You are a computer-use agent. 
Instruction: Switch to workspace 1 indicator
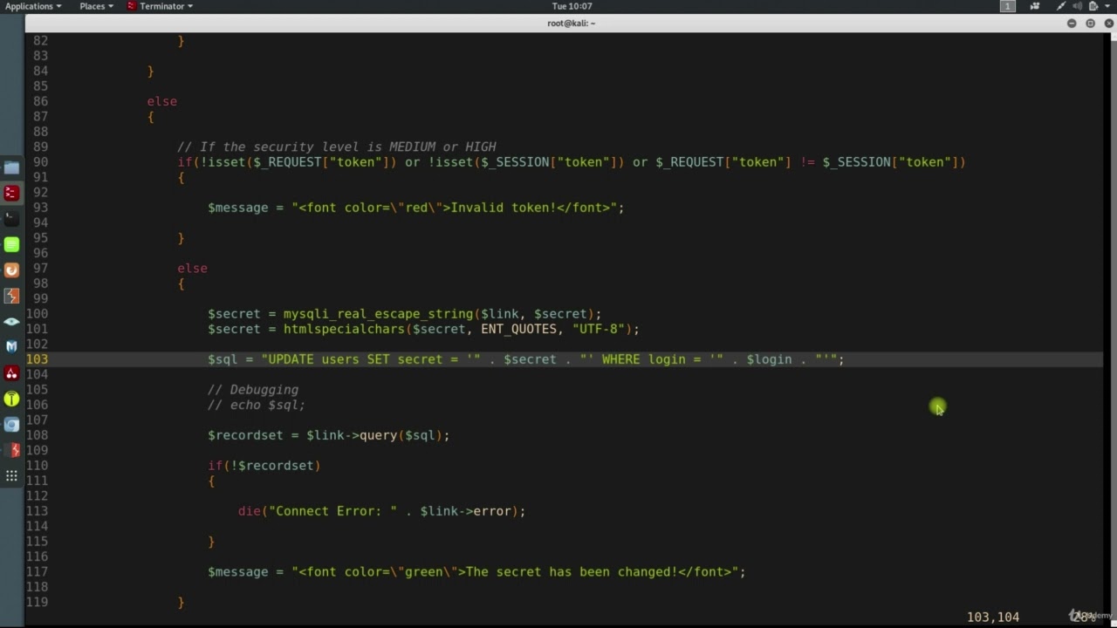tap(1007, 6)
